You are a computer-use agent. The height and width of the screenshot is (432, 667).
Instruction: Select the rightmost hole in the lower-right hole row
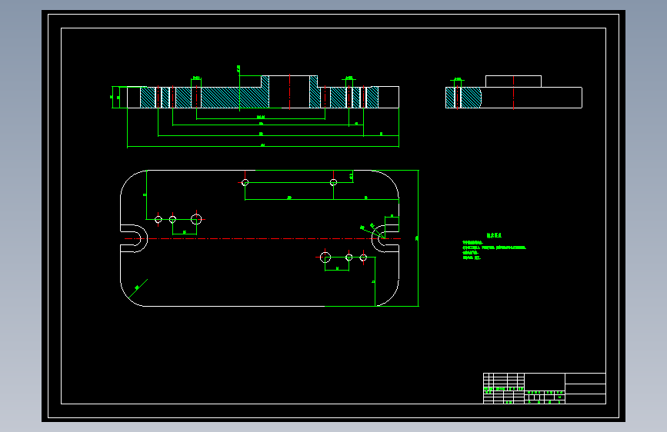click(x=363, y=258)
